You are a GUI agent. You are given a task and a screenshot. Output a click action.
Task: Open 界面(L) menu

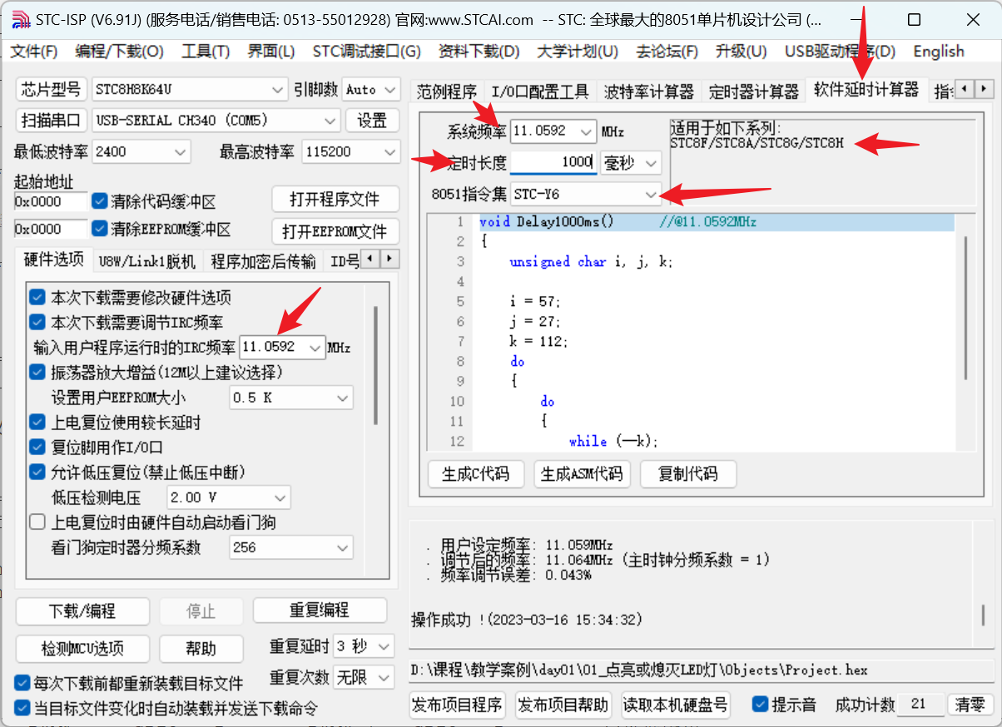[271, 52]
